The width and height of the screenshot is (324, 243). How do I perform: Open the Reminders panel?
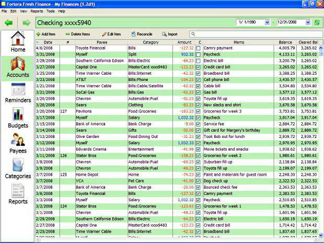tap(17, 92)
